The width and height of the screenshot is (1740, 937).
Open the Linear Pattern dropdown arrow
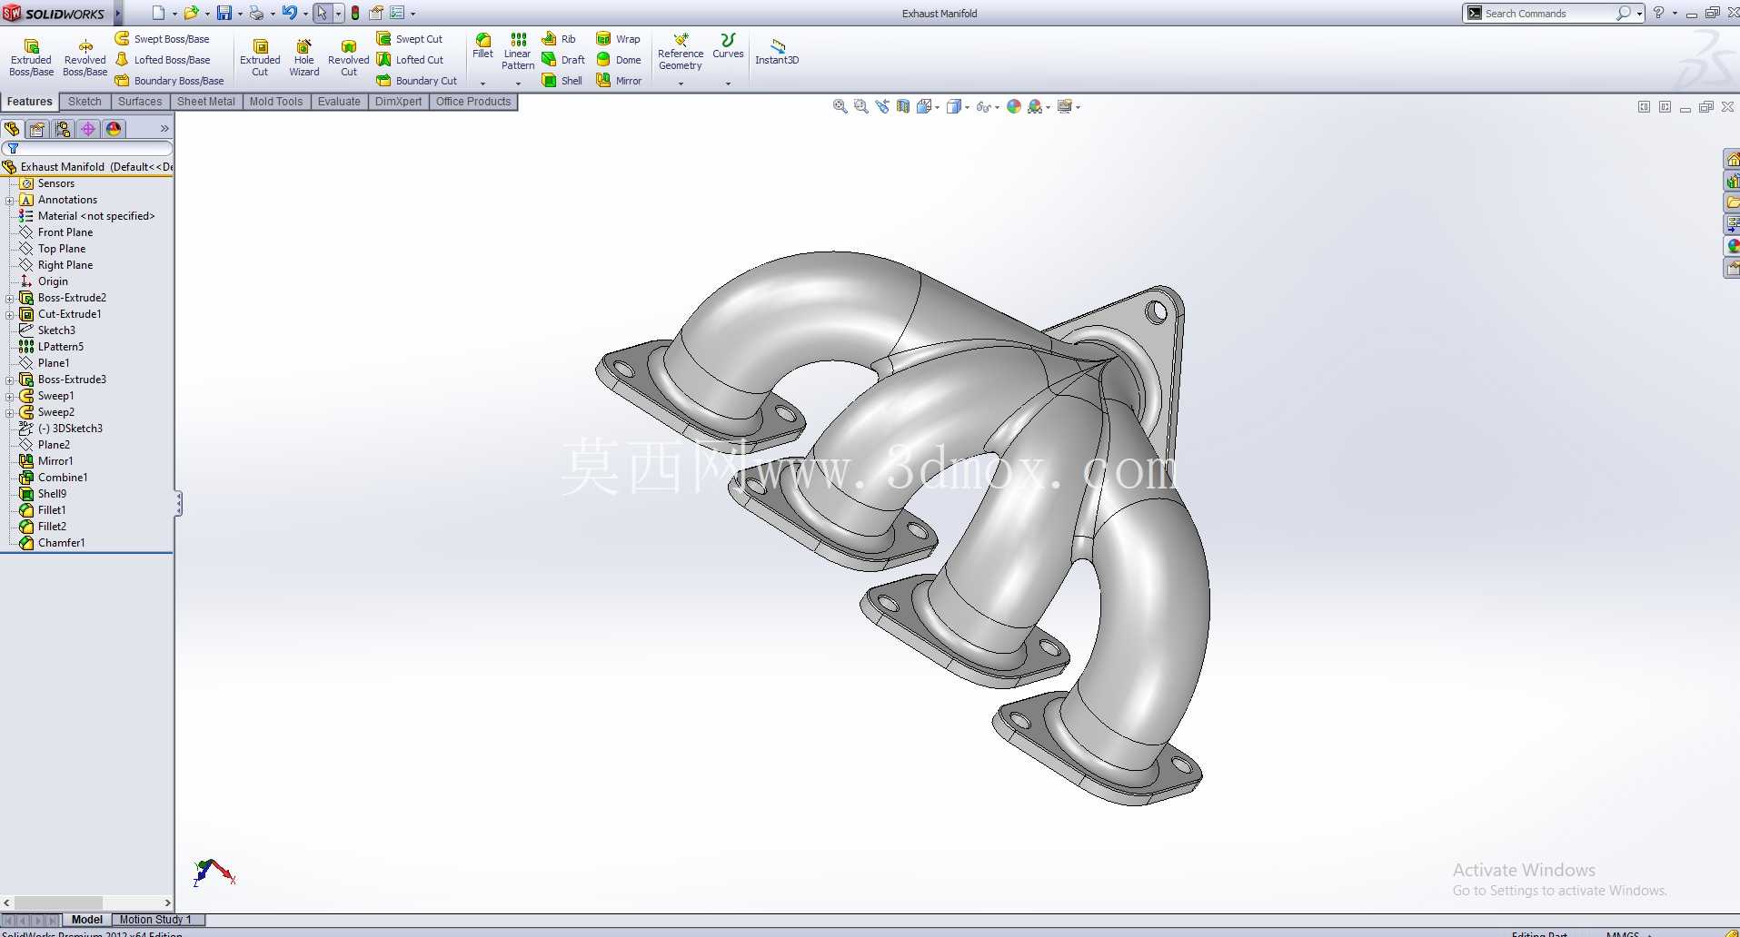518,84
